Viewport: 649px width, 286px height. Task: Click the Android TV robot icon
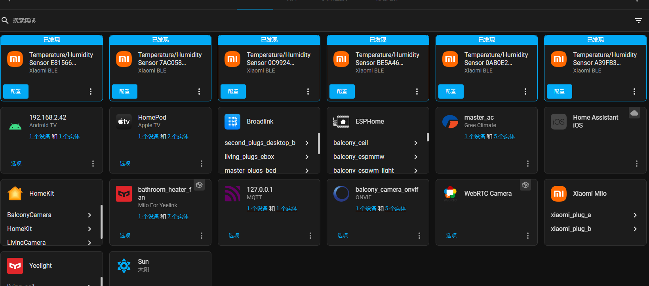pyautogui.click(x=15, y=126)
